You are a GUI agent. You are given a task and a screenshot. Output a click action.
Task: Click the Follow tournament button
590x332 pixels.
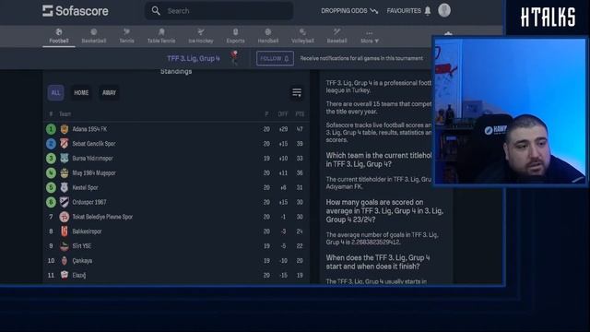(275, 58)
